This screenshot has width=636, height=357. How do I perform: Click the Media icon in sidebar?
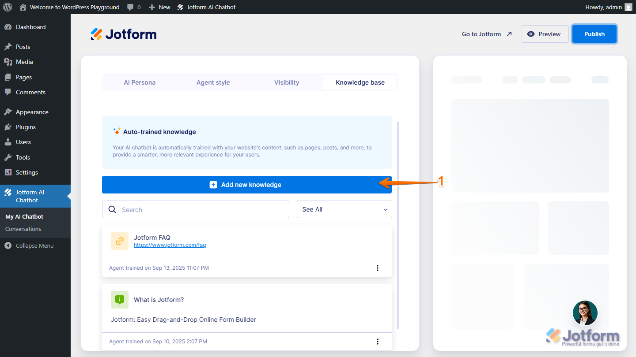click(8, 62)
